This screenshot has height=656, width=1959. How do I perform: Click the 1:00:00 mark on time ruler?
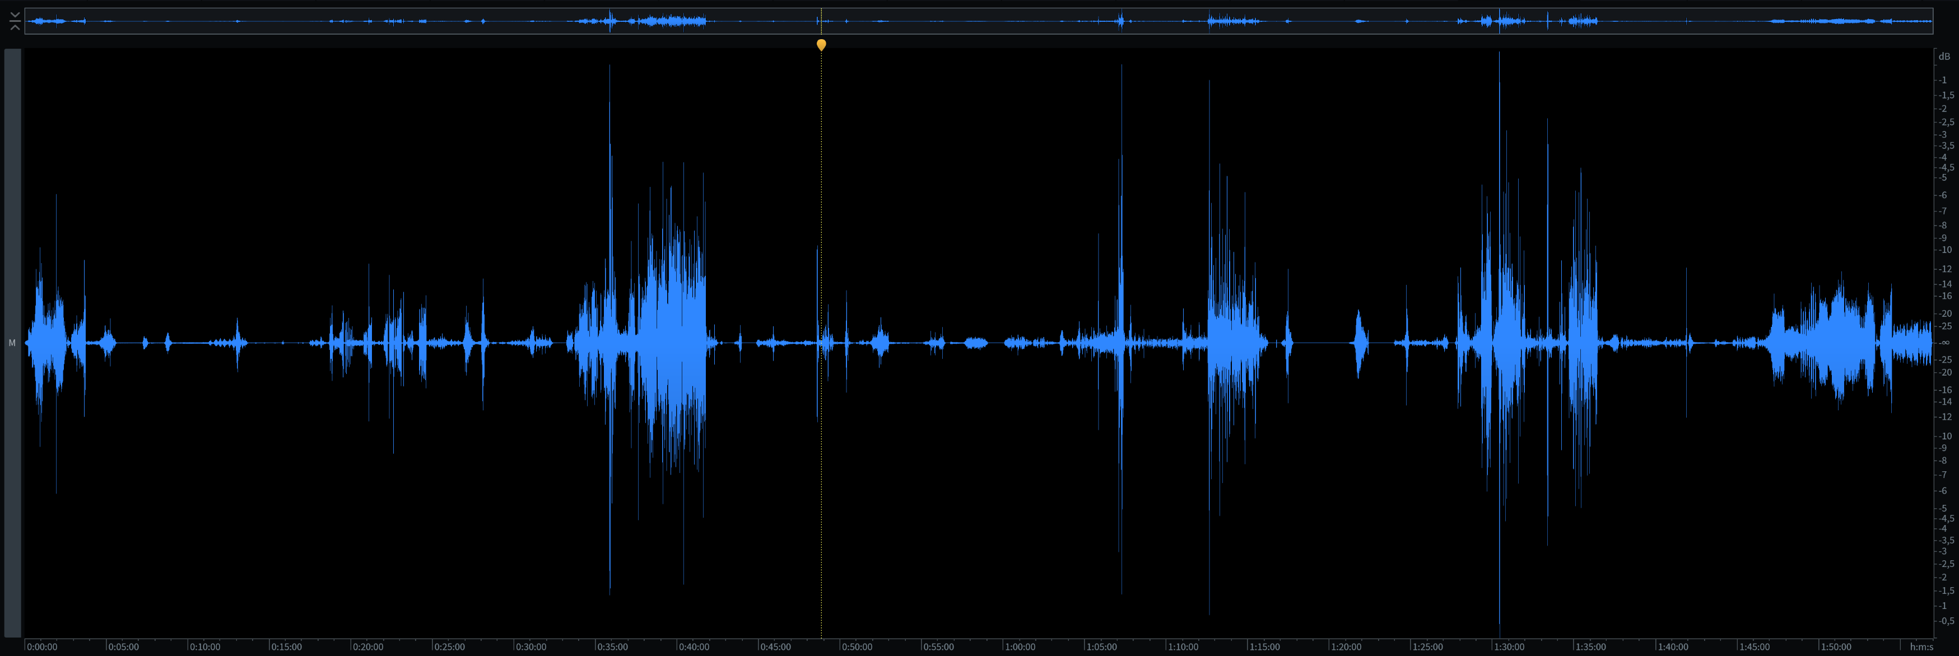click(x=1020, y=647)
